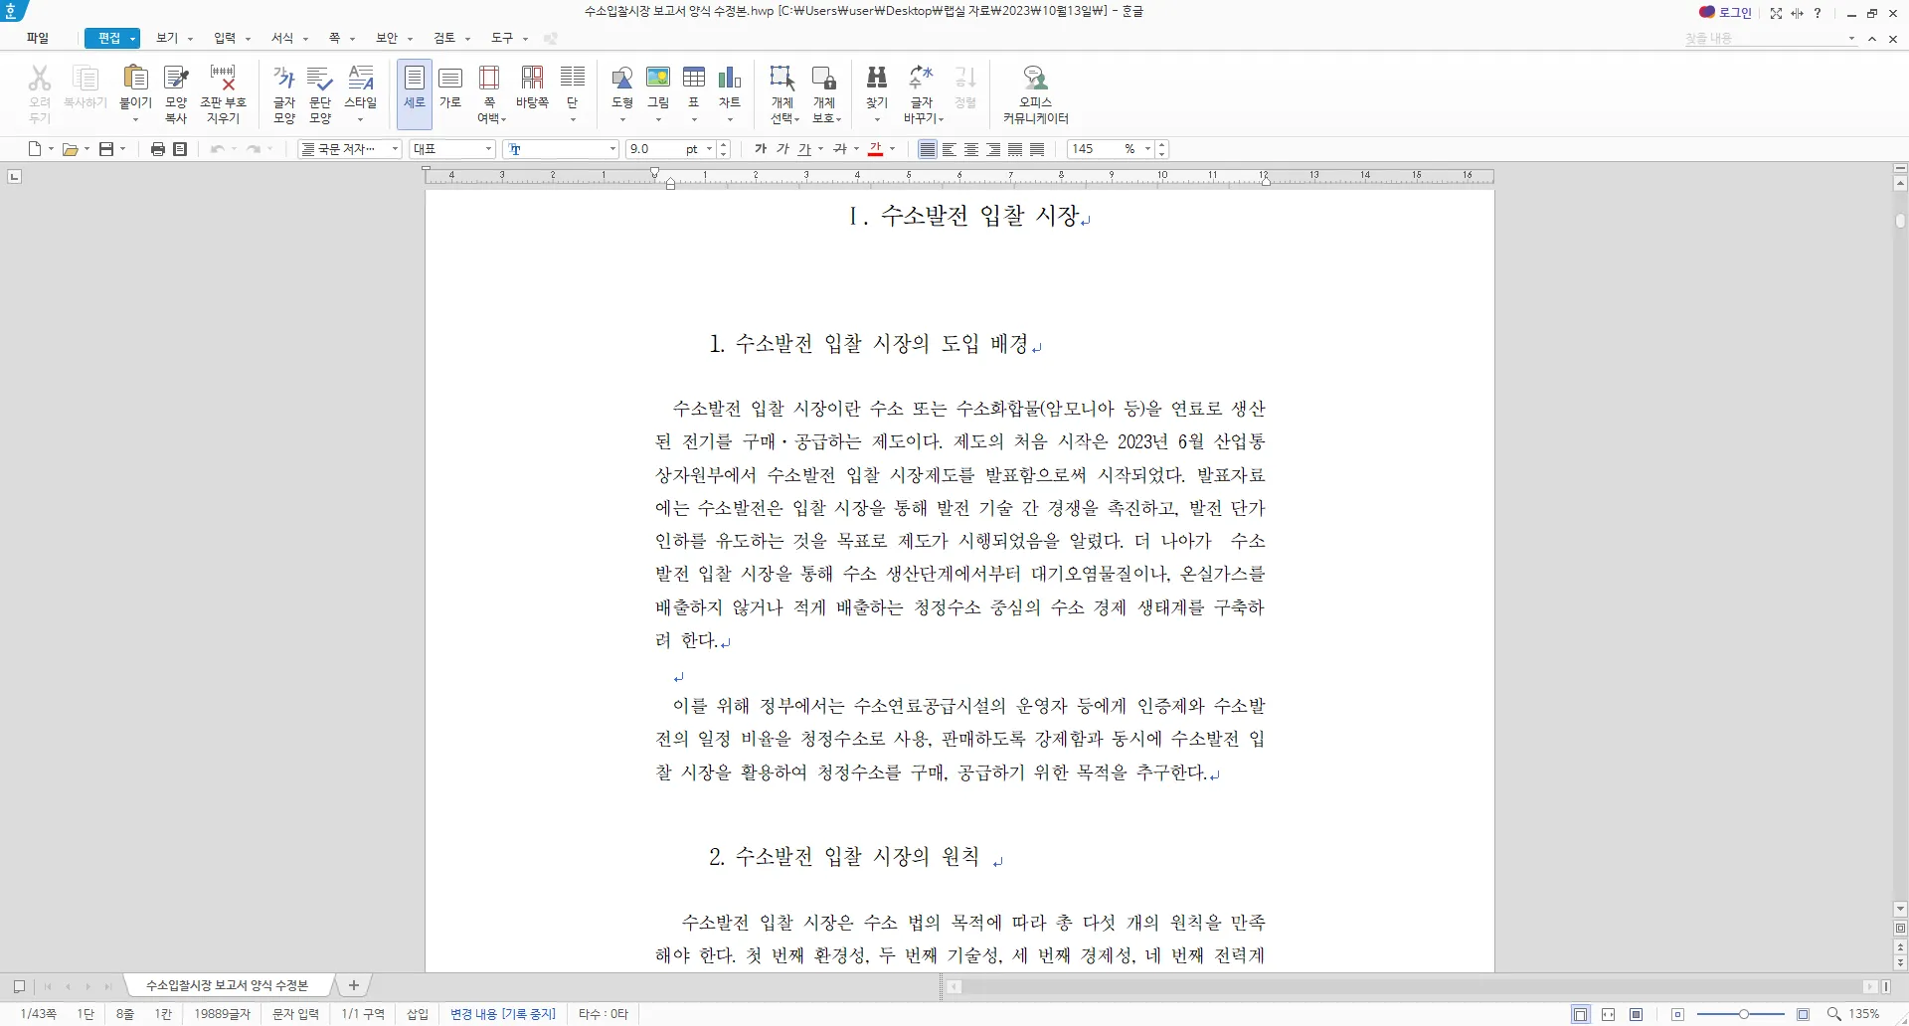Click the zoom slider handle in status bar
The height and width of the screenshot is (1026, 1909).
(1743, 1014)
